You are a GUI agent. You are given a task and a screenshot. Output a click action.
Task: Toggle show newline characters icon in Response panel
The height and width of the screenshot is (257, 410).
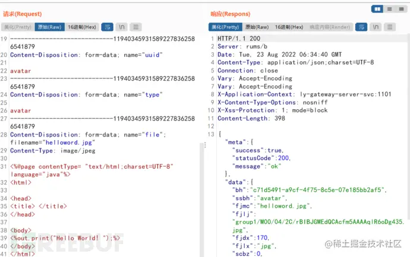376,27
